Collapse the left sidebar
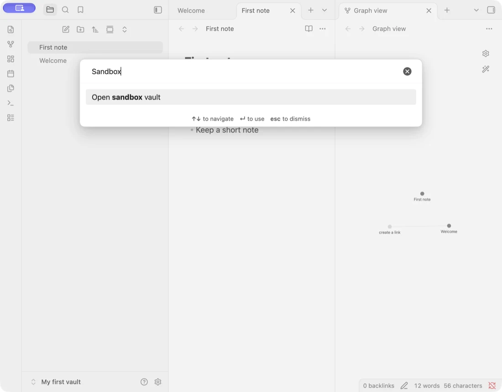502x392 pixels. 158,10
